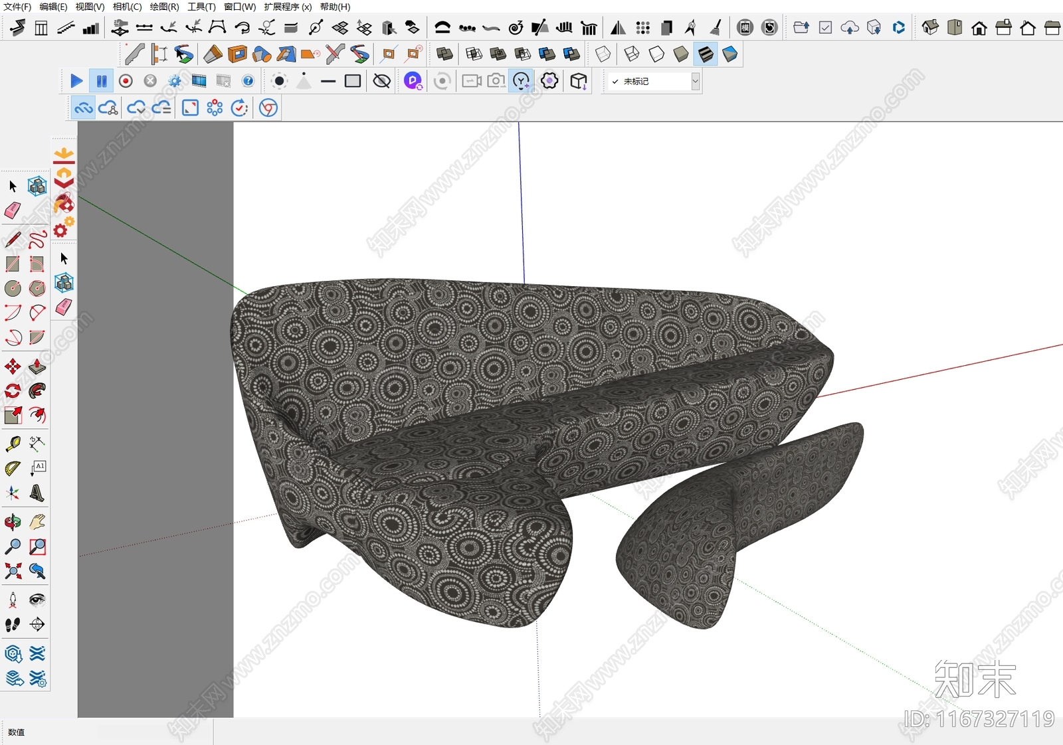Click the cloud upload icon
1063x745 pixels.
[850, 28]
